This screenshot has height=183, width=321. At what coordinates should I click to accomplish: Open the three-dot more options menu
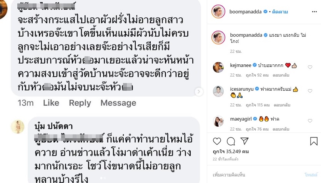pos(314,12)
